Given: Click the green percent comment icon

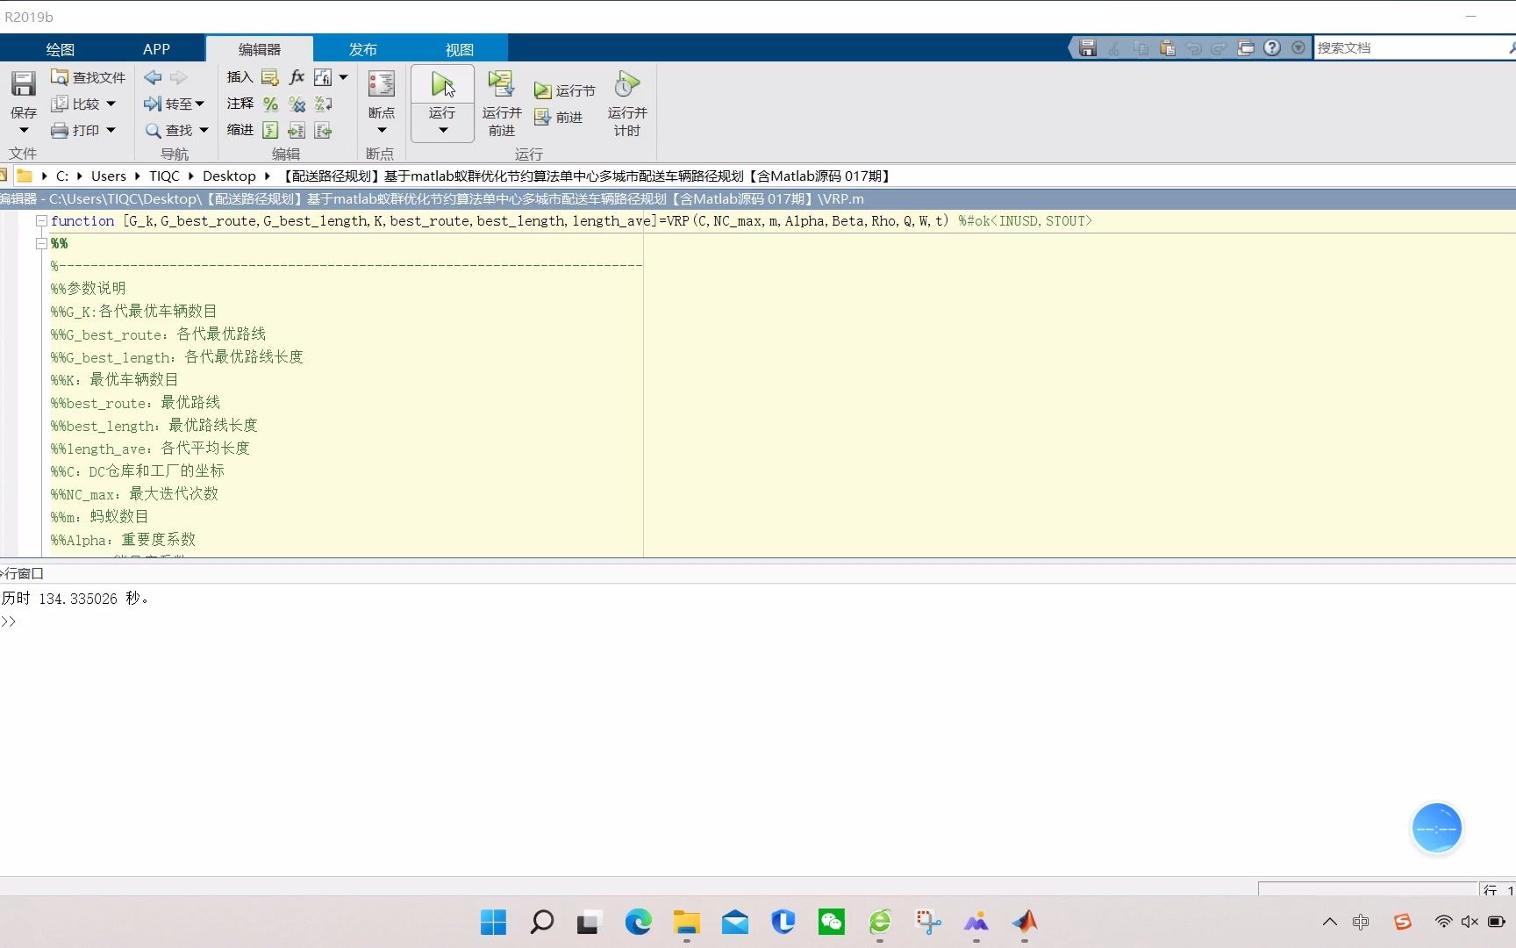Looking at the screenshot, I should [x=270, y=104].
